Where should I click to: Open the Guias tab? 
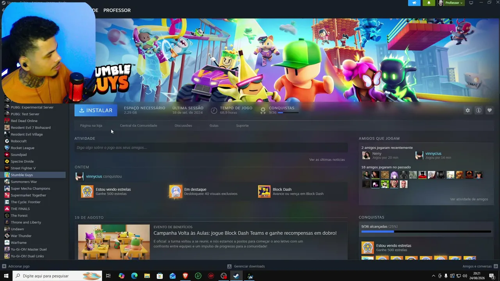214,126
